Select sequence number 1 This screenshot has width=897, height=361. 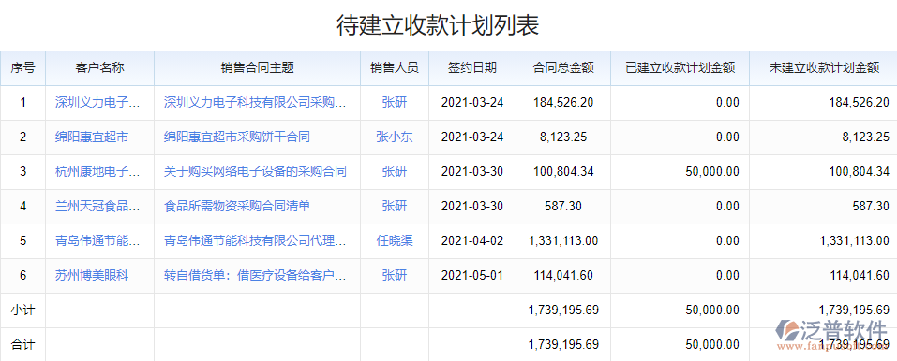coord(22,103)
